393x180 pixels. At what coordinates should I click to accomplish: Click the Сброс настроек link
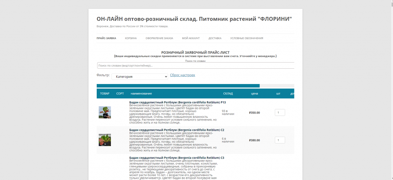(x=182, y=75)
